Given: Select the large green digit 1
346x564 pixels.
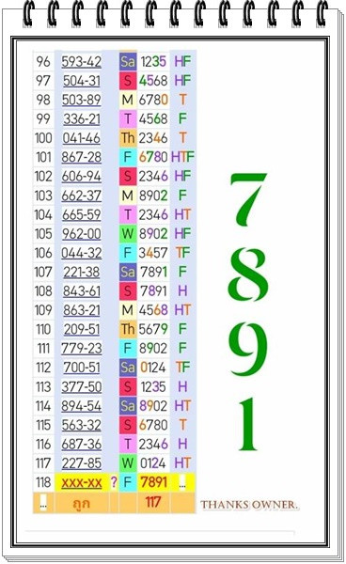Looking at the screenshot, I should pyautogui.click(x=248, y=424).
